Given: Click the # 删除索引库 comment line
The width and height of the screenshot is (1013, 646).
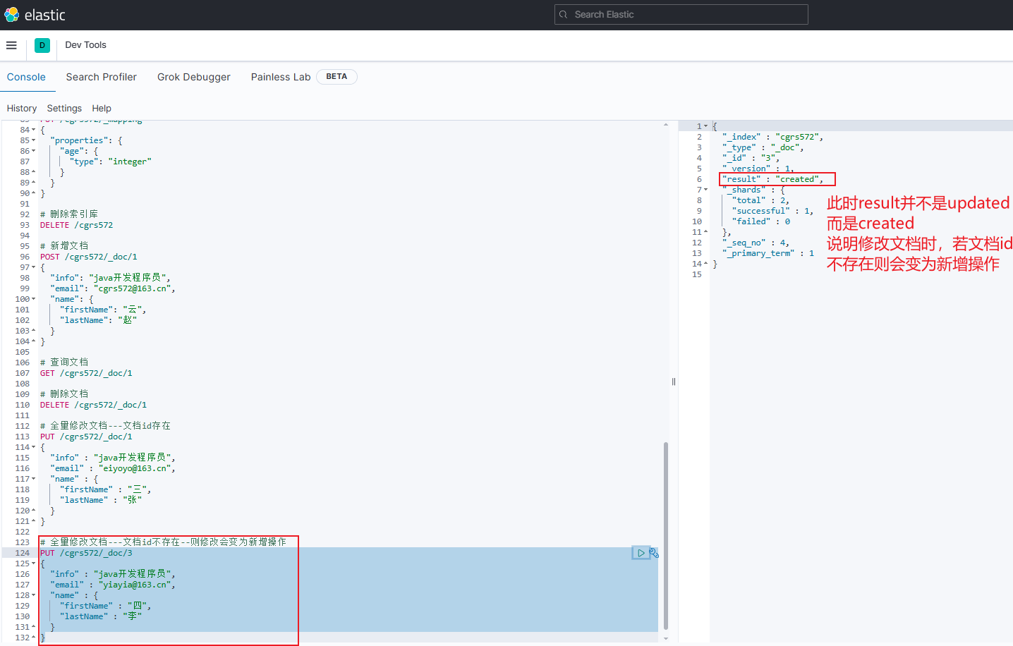Looking at the screenshot, I should [x=69, y=214].
